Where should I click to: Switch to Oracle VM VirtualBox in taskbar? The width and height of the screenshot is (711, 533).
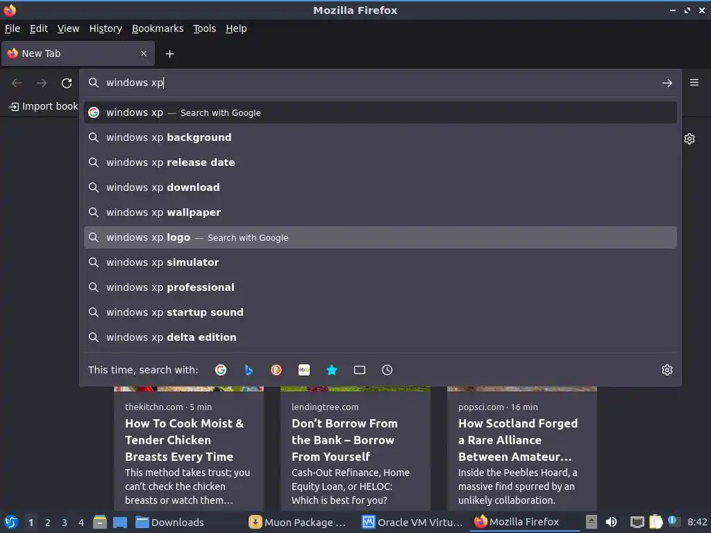pos(412,522)
